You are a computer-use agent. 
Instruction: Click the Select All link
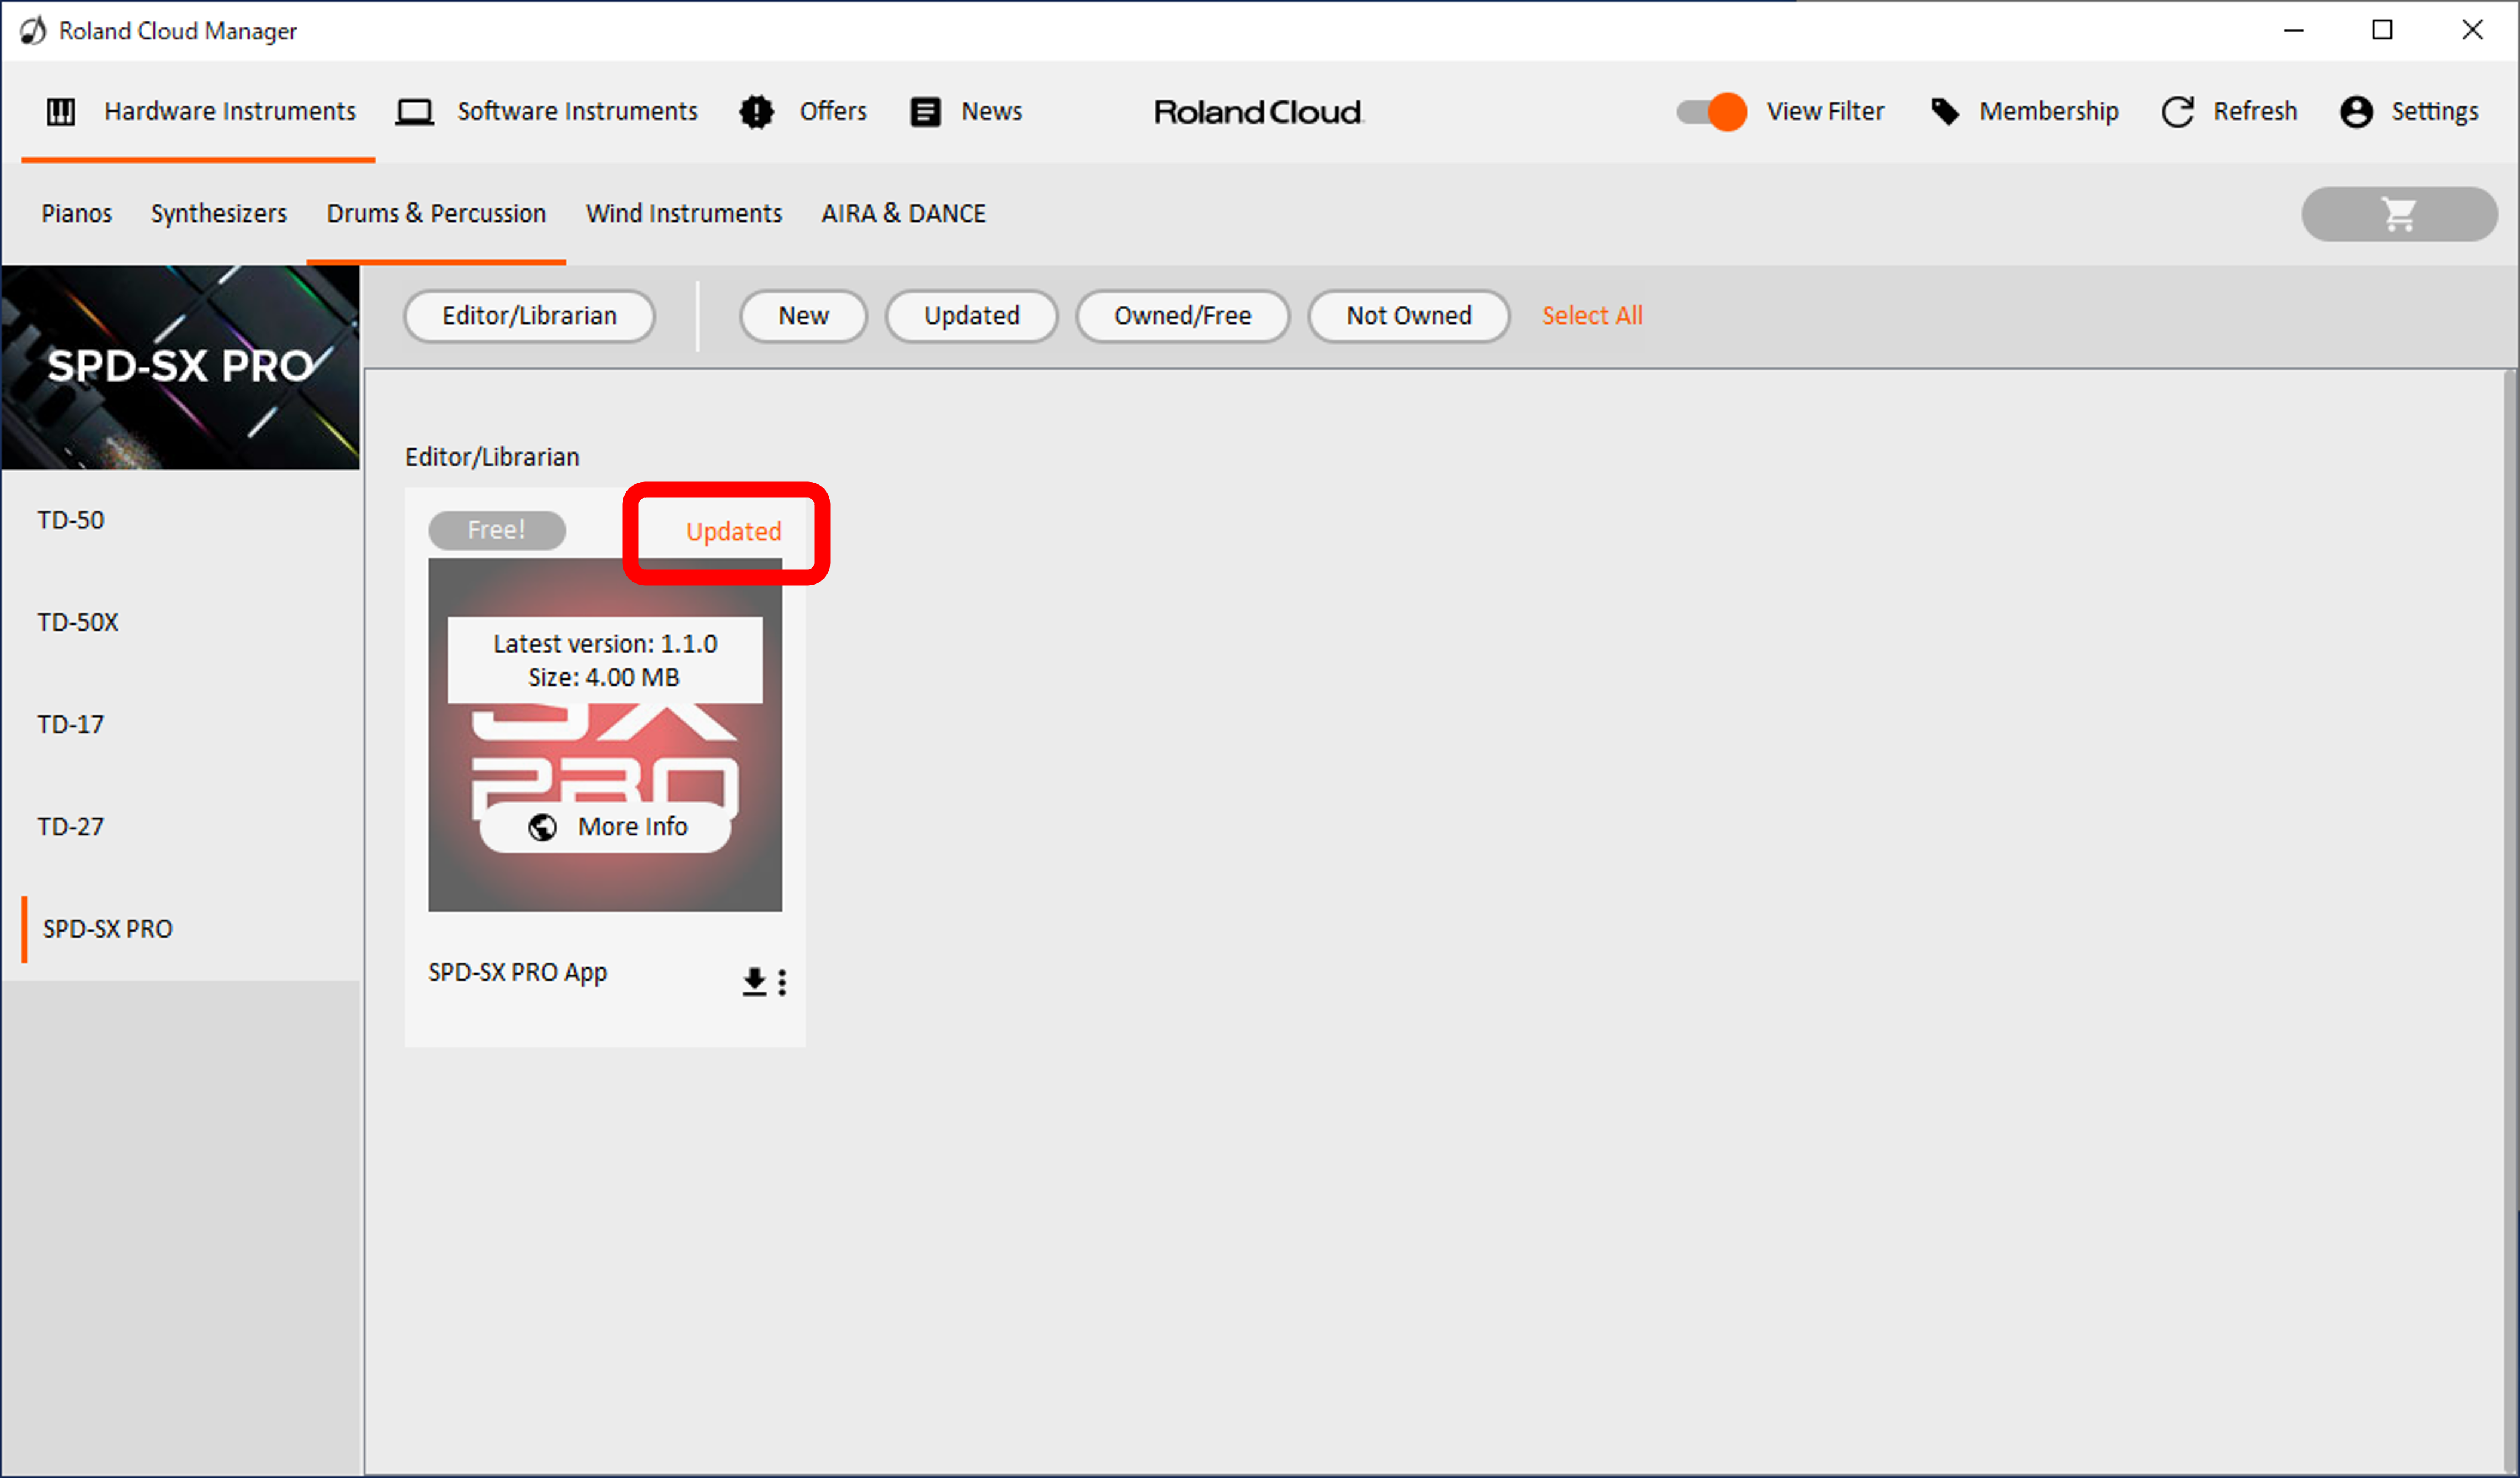[x=1591, y=316]
